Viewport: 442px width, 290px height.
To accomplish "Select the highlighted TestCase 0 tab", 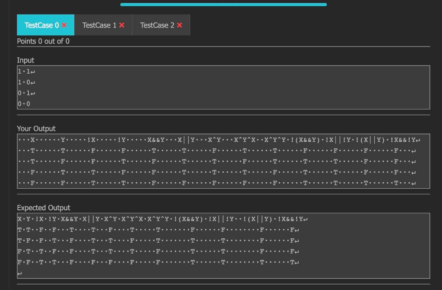I will [42, 25].
